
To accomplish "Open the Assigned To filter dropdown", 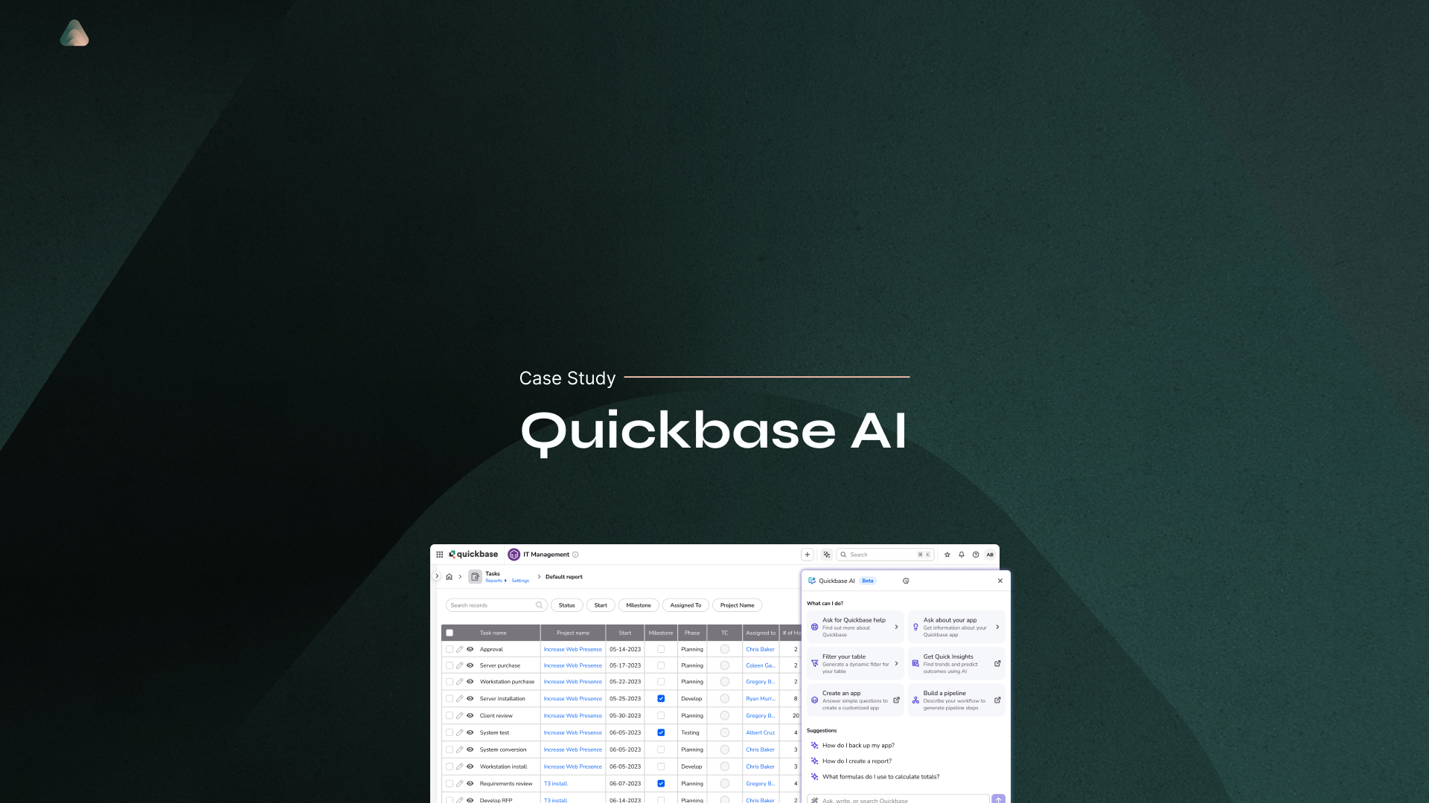I will pos(685,605).
